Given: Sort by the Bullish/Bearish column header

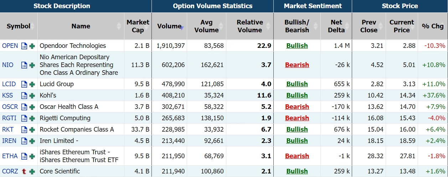Looking at the screenshot, I should point(297,26).
